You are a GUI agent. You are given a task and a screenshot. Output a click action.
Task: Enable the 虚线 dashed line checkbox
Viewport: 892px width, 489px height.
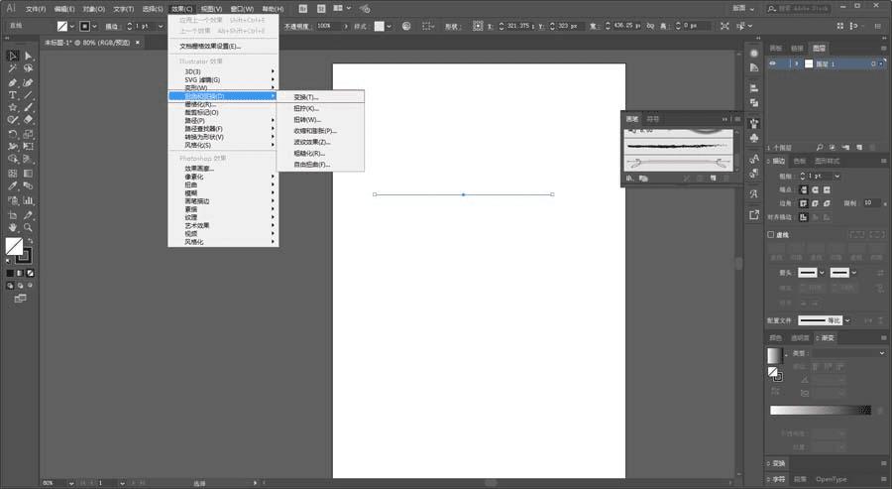click(772, 235)
